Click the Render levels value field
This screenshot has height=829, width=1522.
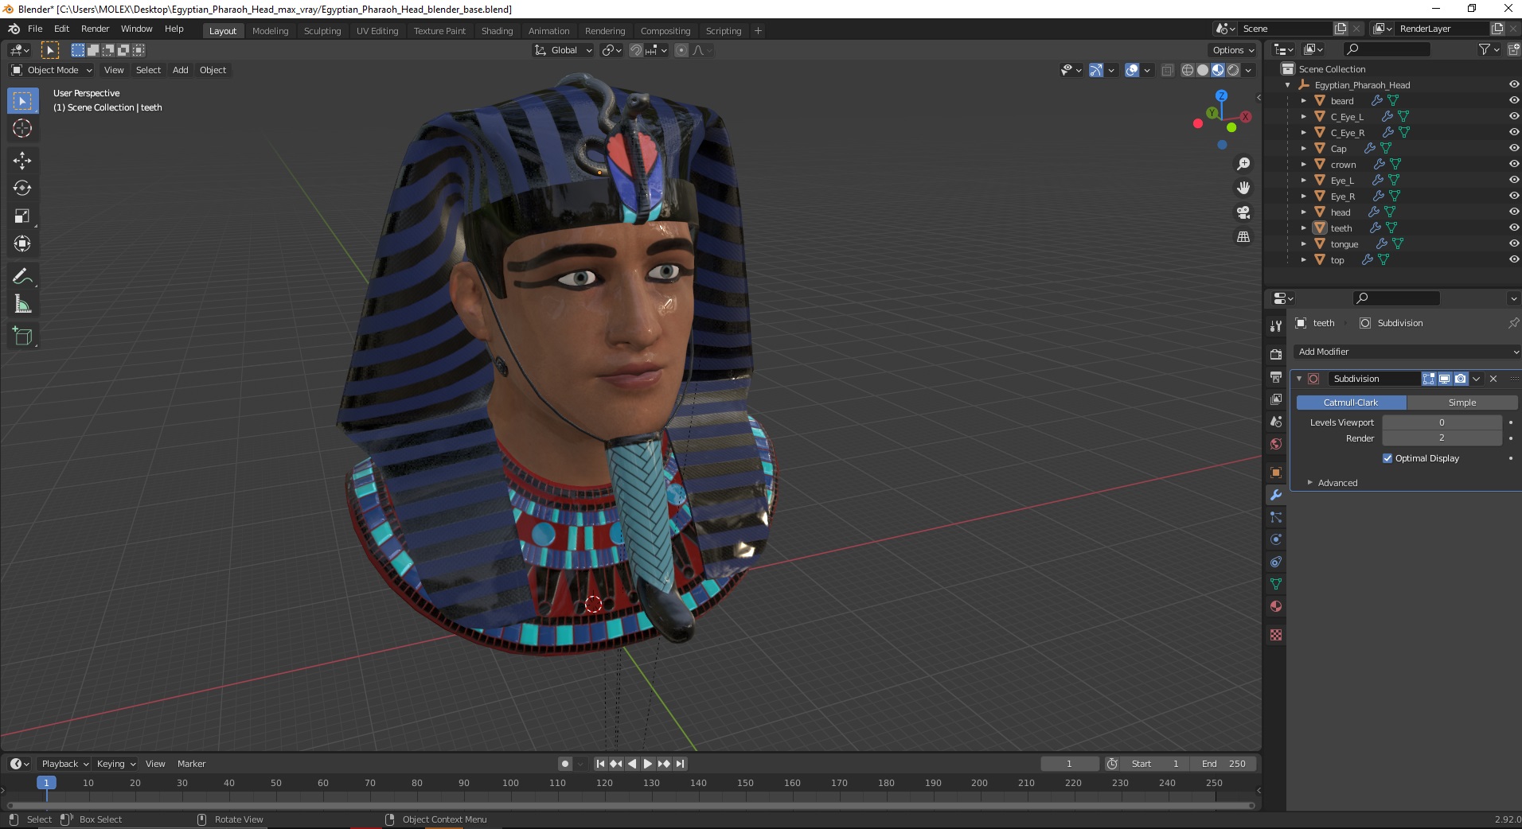1442,438
